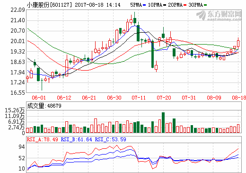
Task: Click the 成交量:48679 volume header
Action: 44,106
